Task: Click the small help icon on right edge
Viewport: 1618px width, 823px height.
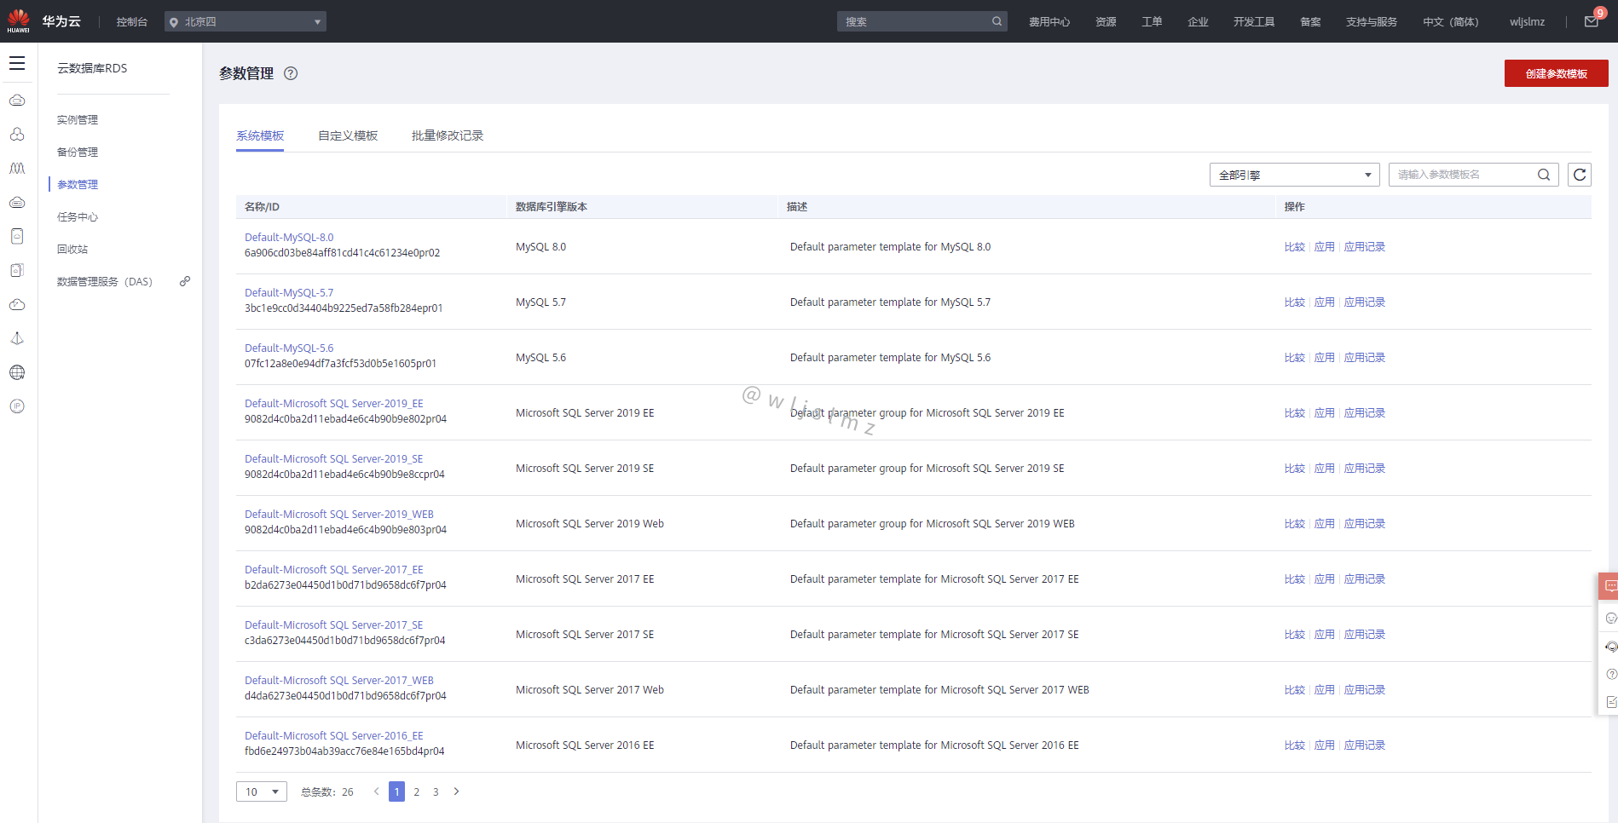Action: pyautogui.click(x=1610, y=674)
